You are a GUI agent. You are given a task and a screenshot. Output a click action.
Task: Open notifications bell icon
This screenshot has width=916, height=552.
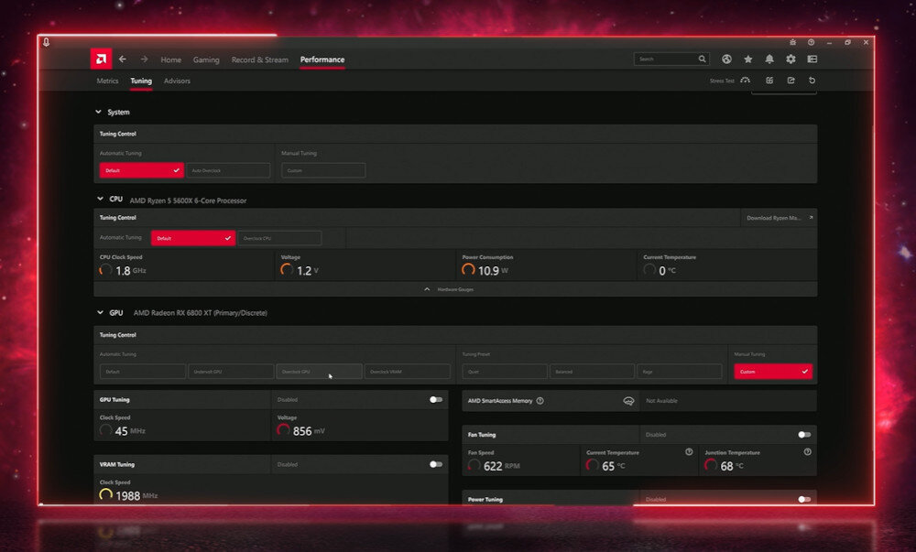769,59
